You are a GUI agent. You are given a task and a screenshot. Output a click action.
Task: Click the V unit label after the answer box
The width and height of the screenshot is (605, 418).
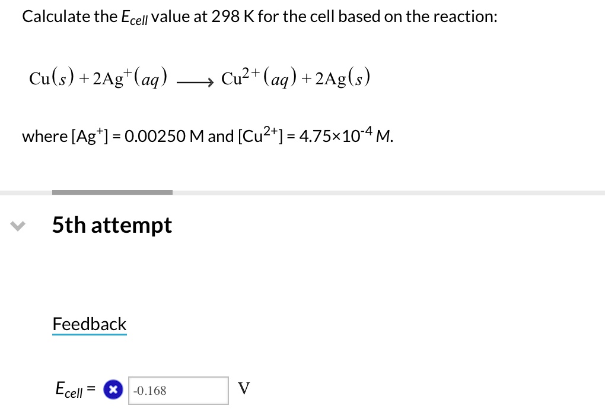pyautogui.click(x=243, y=389)
